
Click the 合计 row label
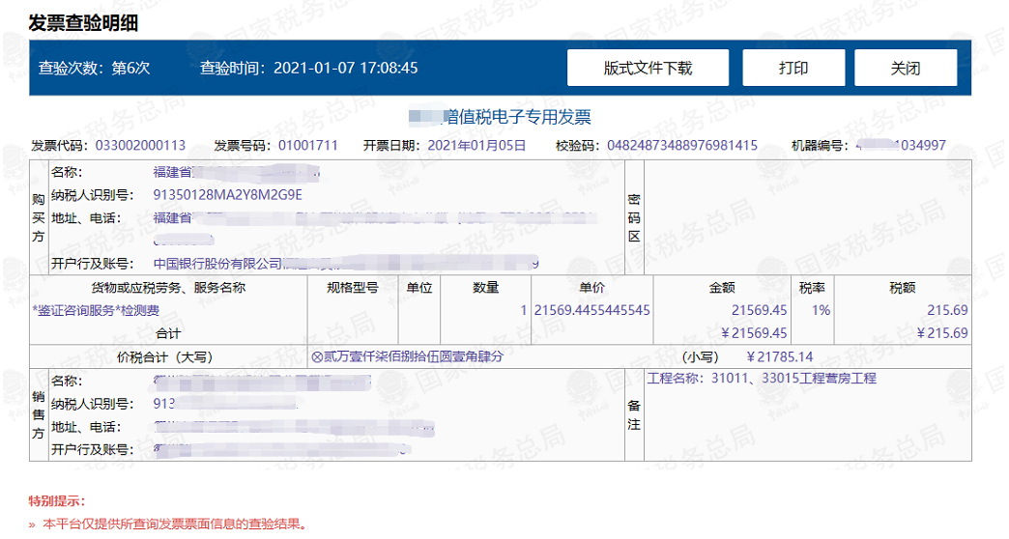[x=168, y=333]
